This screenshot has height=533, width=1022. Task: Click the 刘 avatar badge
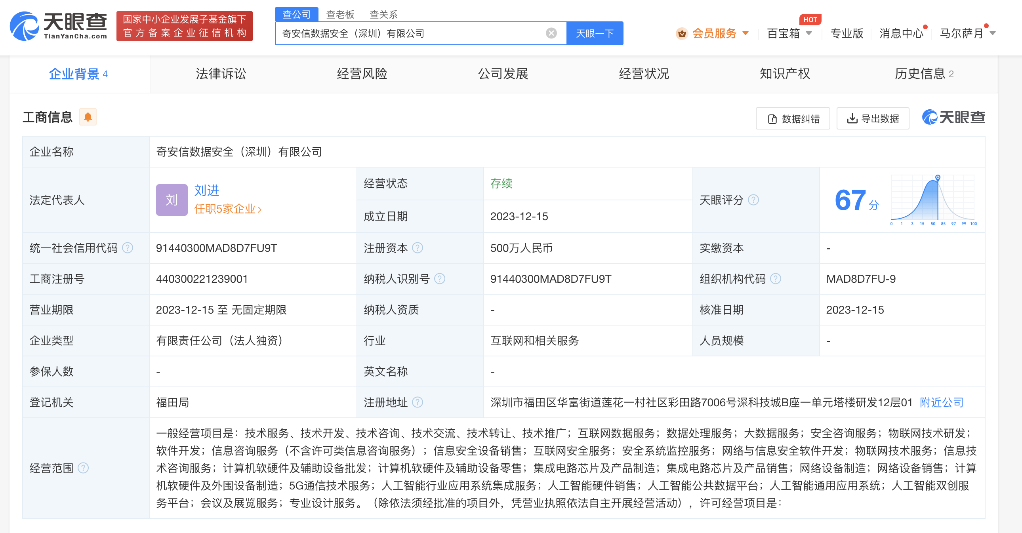[172, 200]
